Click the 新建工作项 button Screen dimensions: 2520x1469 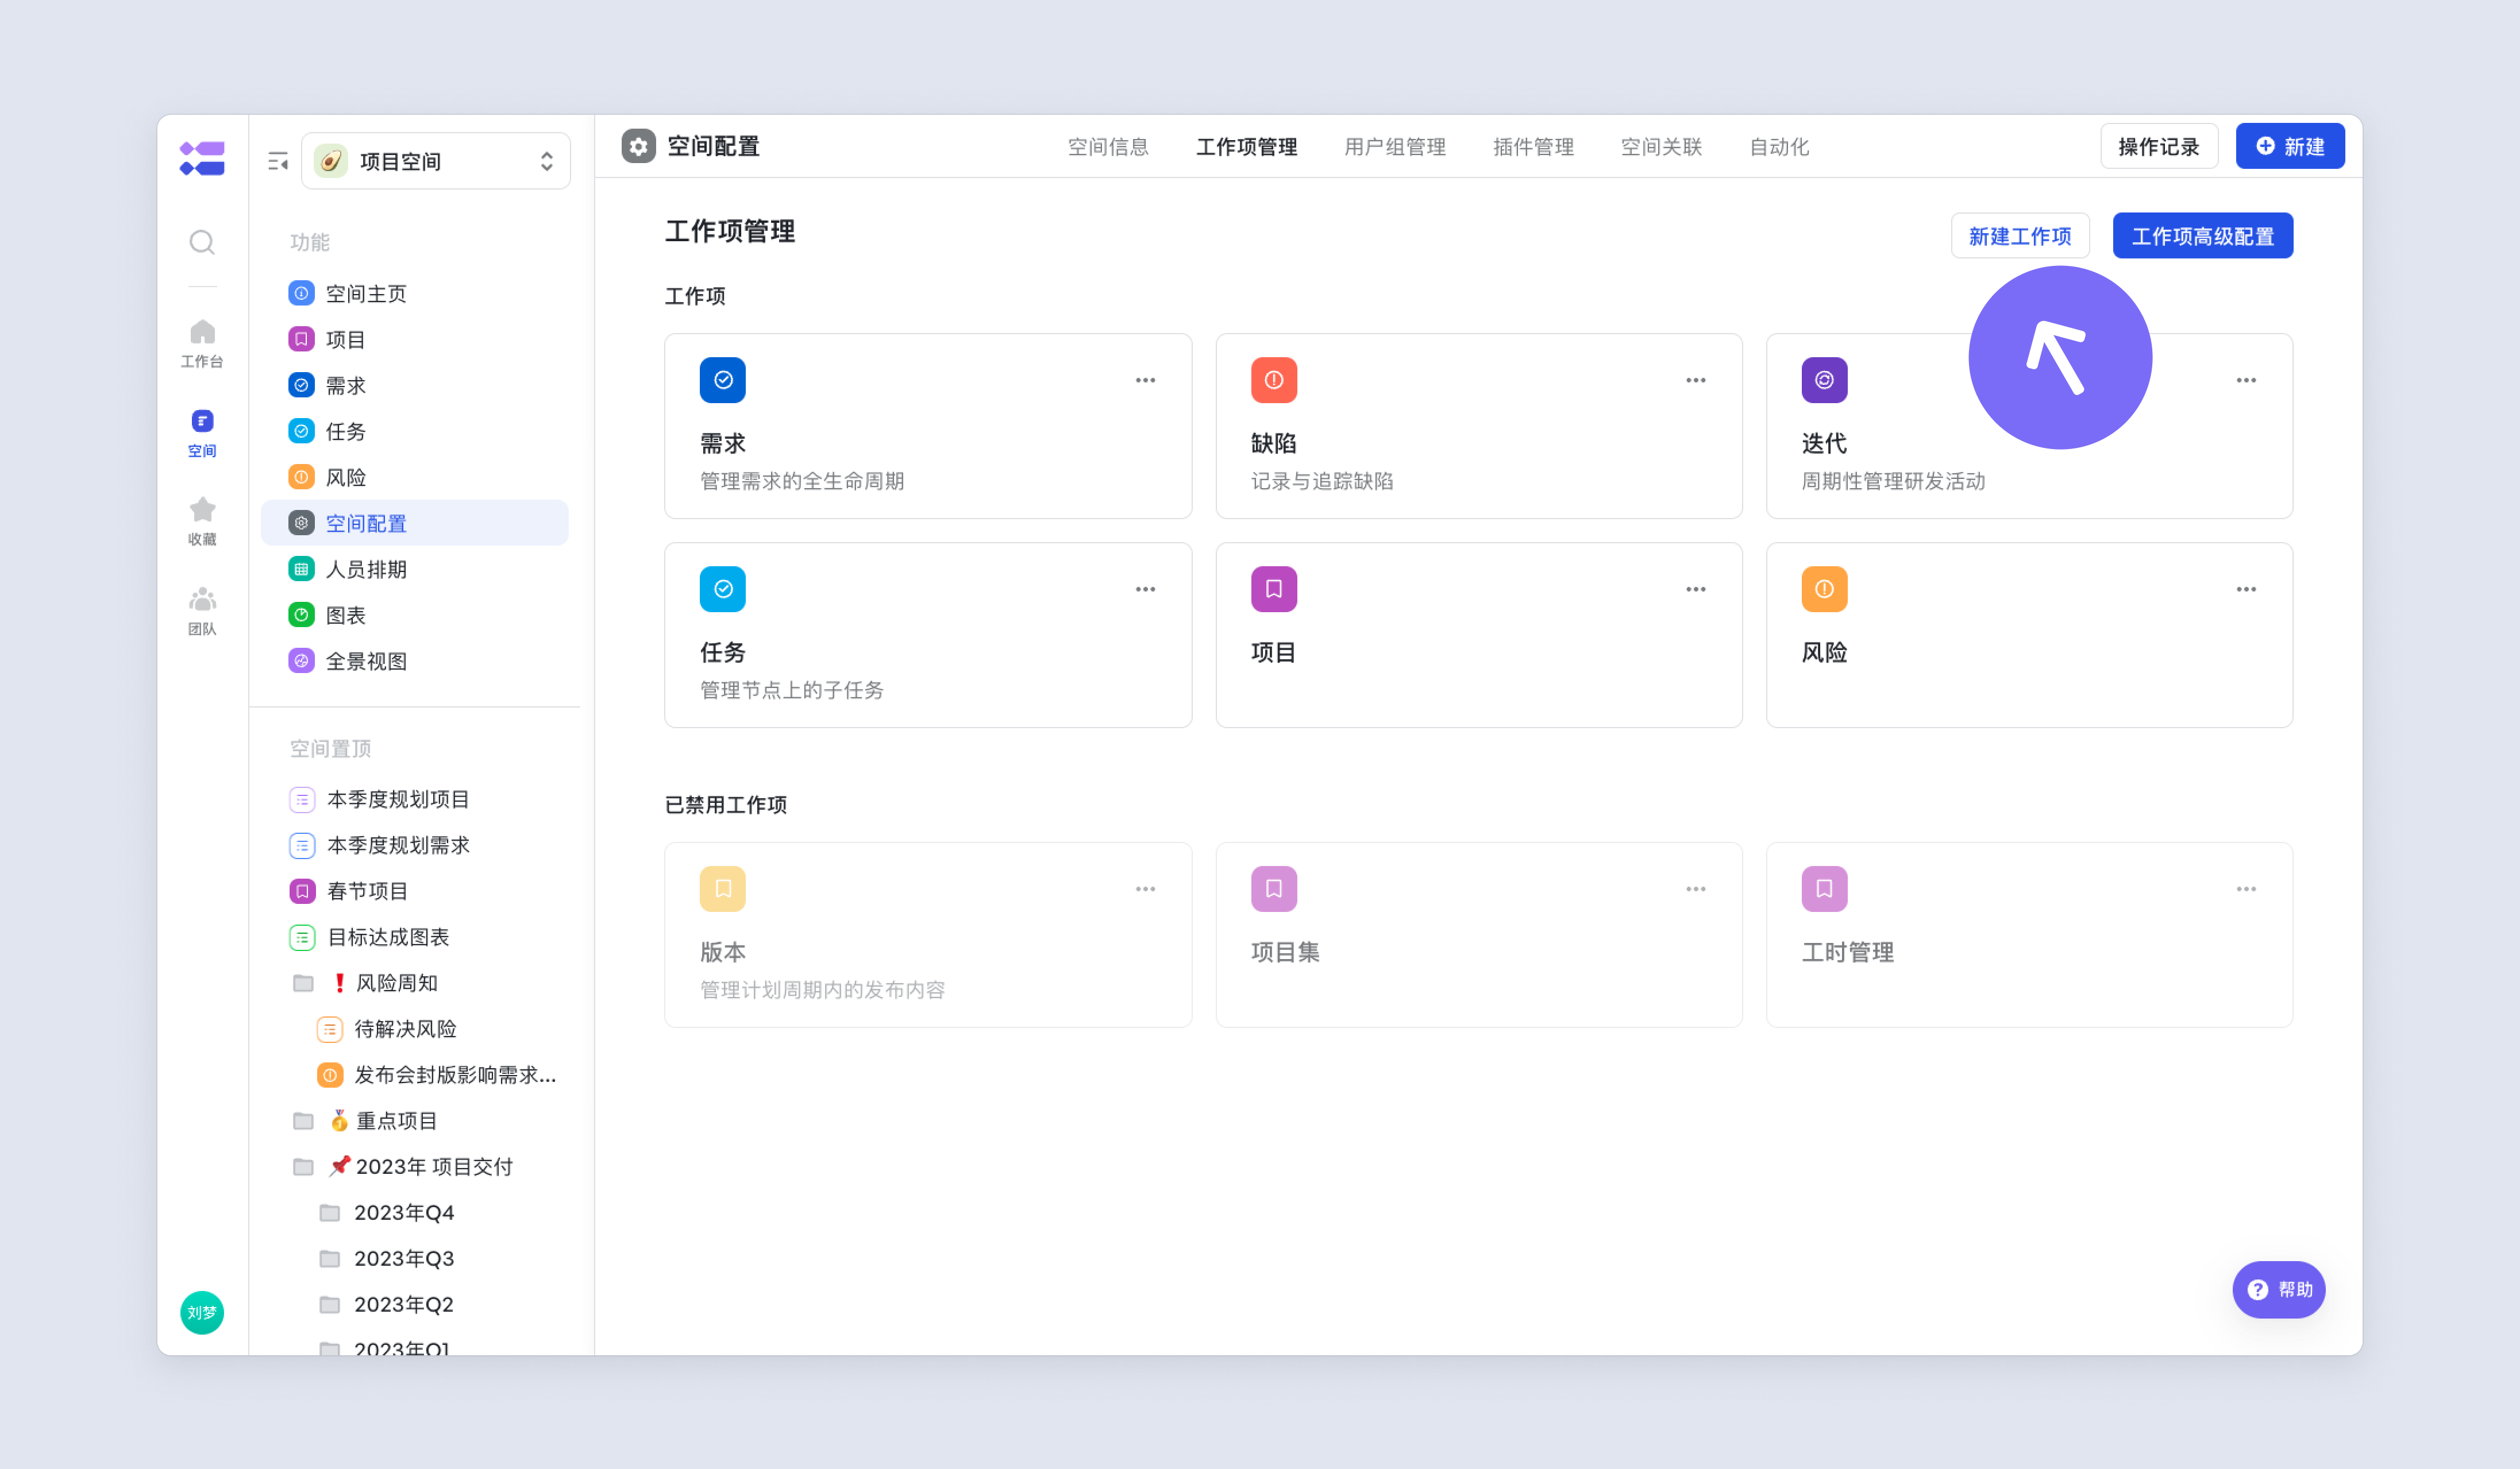(x=2020, y=236)
